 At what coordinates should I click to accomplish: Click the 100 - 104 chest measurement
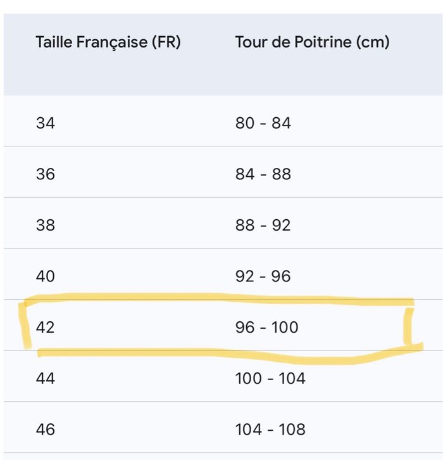tap(270, 379)
